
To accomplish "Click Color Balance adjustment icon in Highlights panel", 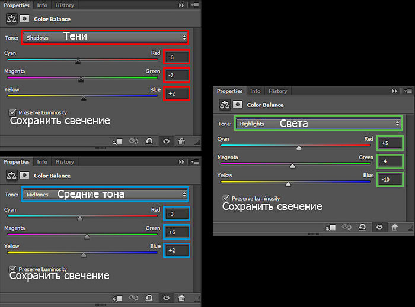I will 225,105.
